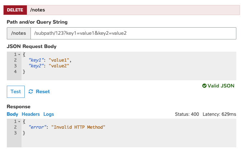Click the /notes path prefix label
This screenshot has height=152, width=241.
click(x=19, y=33)
